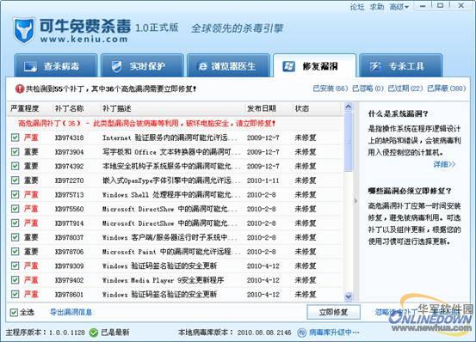
Task: Click the 查杀病毒 tab monitor icon
Action: [30, 67]
